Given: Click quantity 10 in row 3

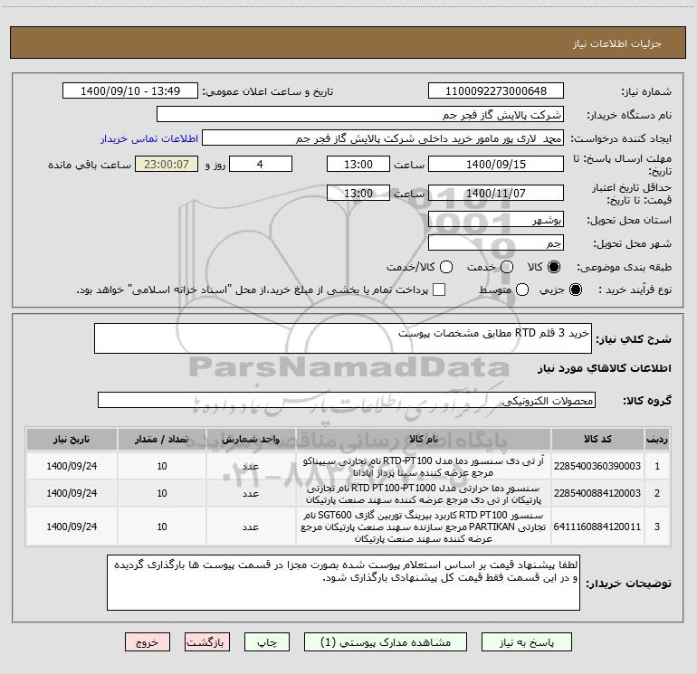Looking at the screenshot, I should click(x=162, y=527).
